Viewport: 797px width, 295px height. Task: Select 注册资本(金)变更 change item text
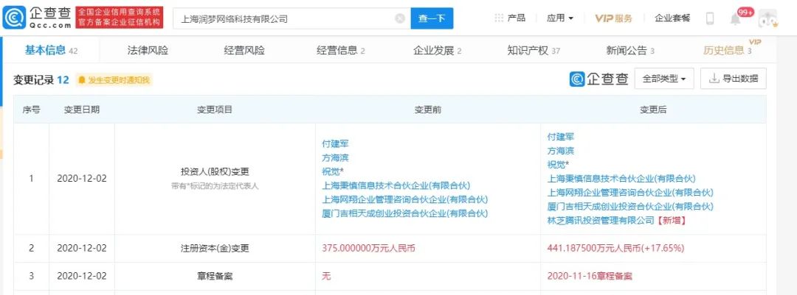click(x=215, y=249)
